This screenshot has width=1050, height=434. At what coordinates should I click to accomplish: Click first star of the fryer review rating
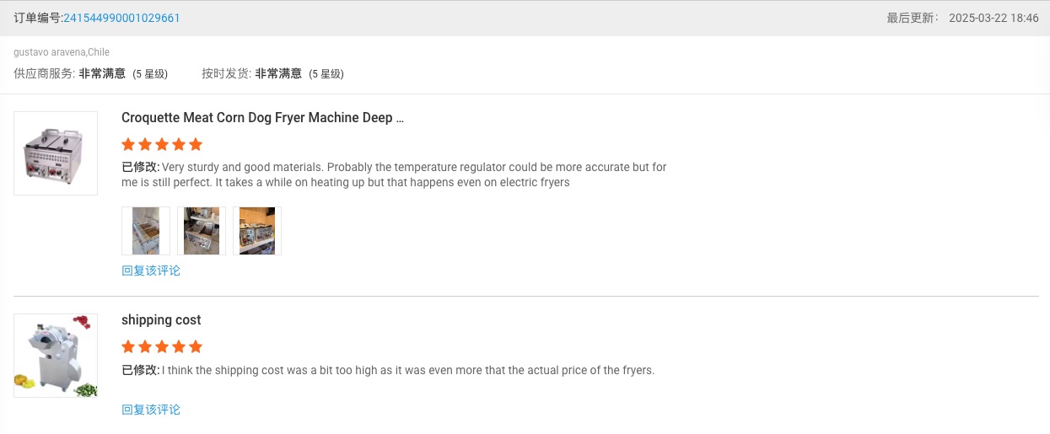click(x=128, y=144)
